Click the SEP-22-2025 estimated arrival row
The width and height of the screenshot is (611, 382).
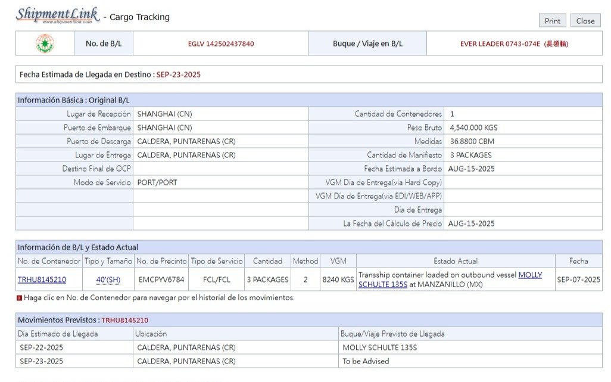pyautogui.click(x=41, y=347)
